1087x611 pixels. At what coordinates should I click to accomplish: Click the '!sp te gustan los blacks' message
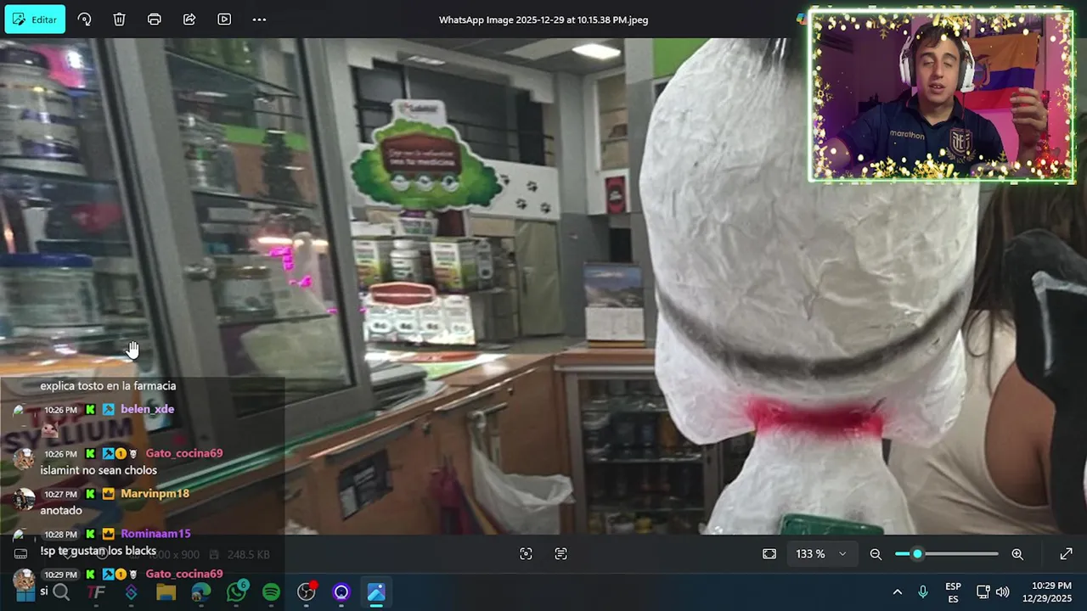click(99, 551)
